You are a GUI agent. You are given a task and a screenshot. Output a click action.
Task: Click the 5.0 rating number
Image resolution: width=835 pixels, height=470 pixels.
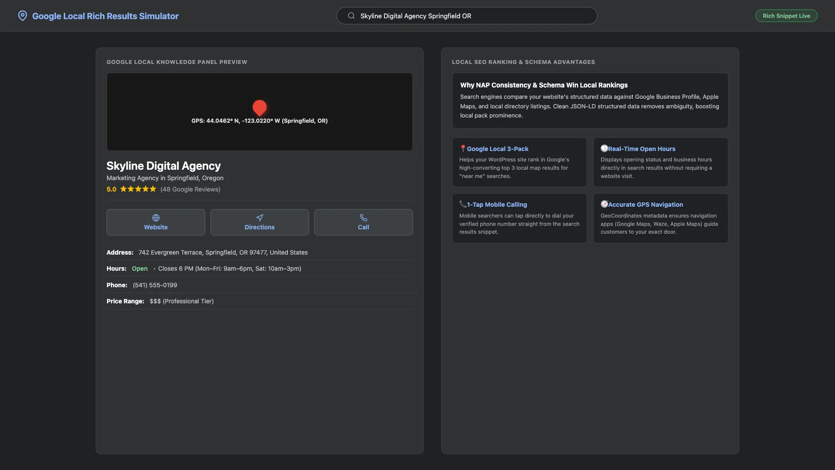(x=111, y=189)
